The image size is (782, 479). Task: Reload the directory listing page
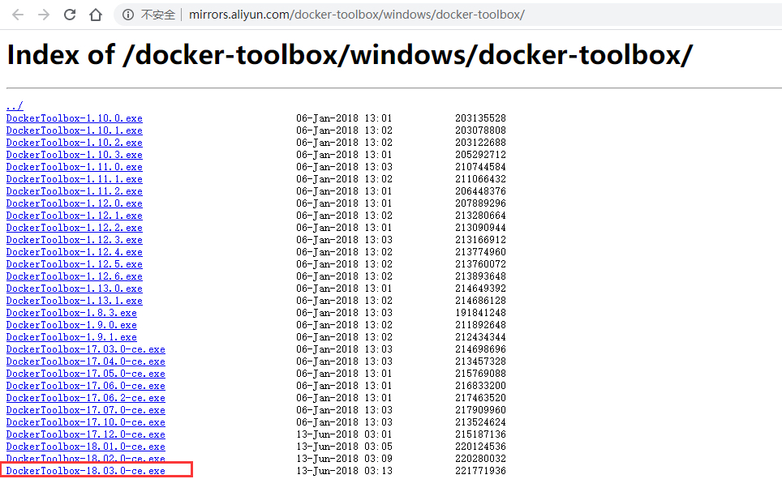click(x=69, y=14)
